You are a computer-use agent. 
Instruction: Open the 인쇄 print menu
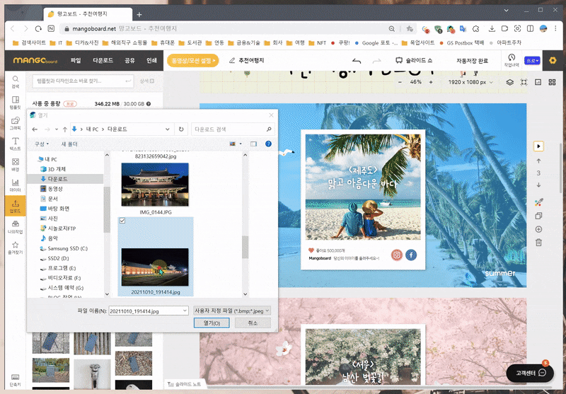[x=151, y=60]
